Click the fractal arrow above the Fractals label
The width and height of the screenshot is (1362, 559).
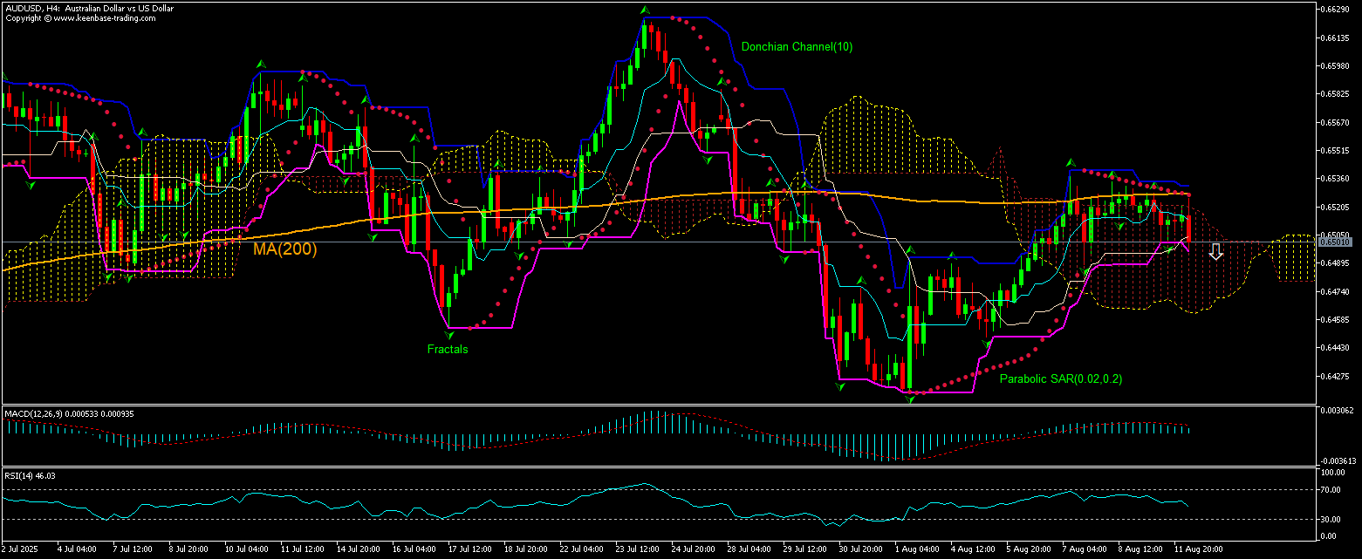[x=449, y=333]
